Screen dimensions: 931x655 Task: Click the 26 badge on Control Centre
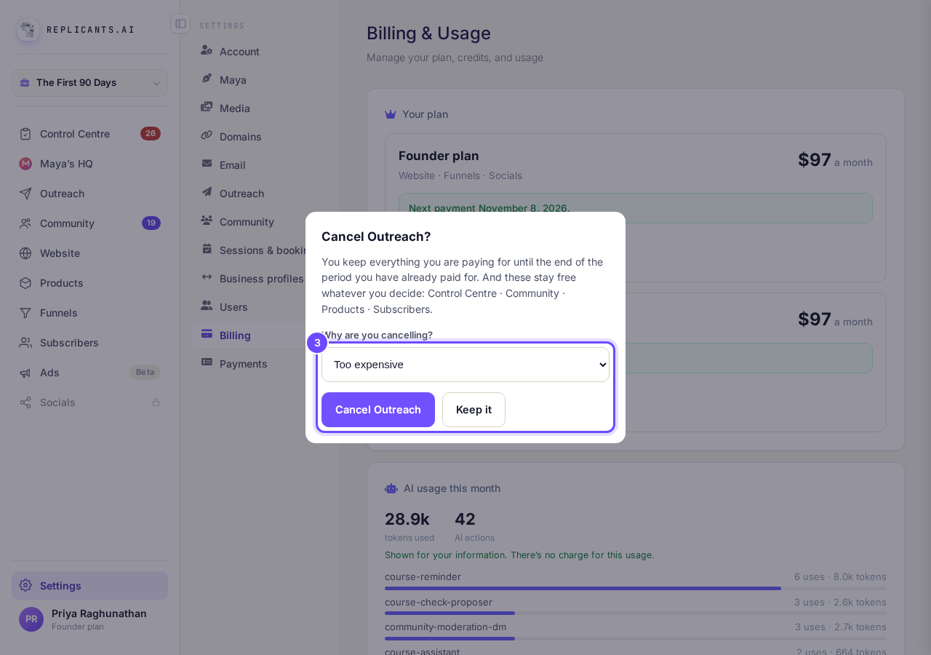[151, 134]
